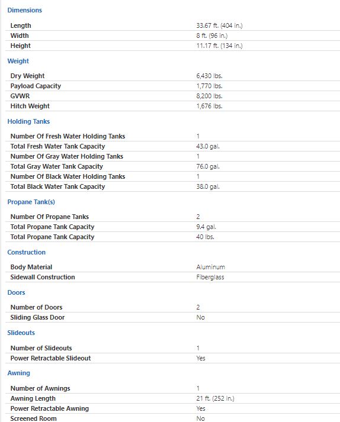Click Power Retractable Slideout label
The height and width of the screenshot is (422, 340).
(50, 358)
